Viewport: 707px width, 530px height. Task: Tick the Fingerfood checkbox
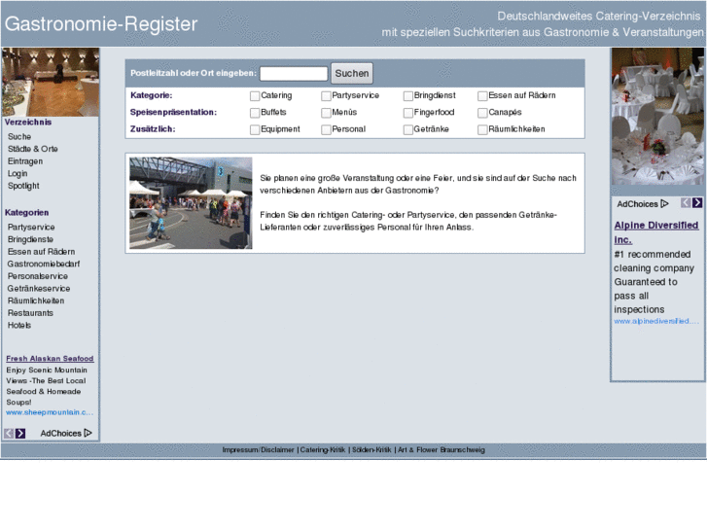408,112
